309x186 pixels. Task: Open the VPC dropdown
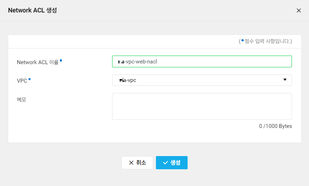point(202,80)
